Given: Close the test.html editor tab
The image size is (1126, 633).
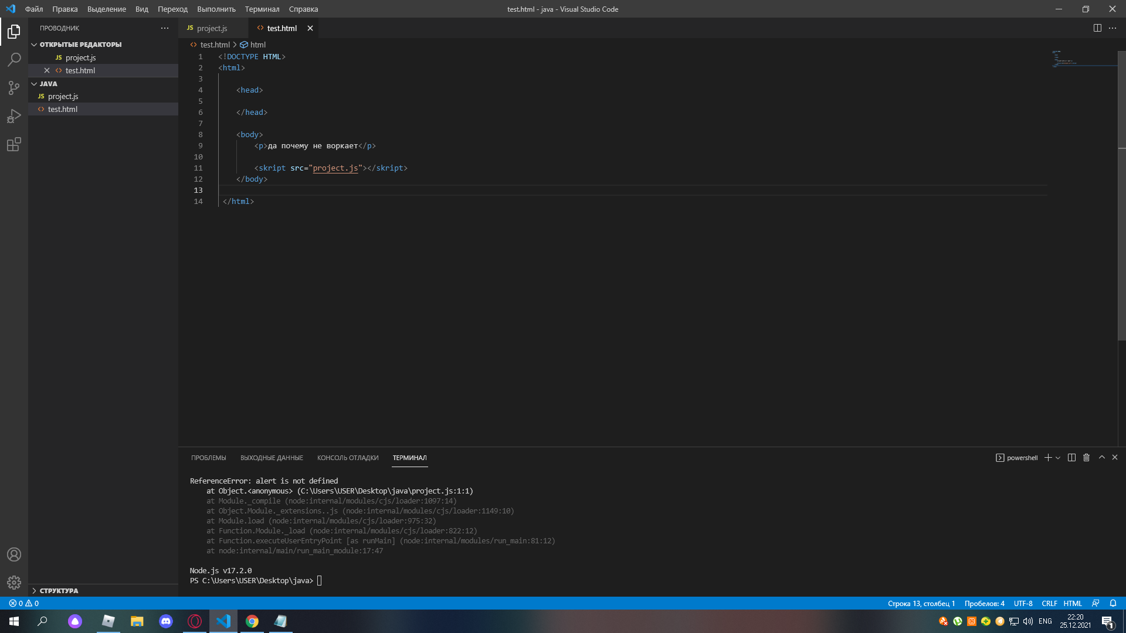Looking at the screenshot, I should coord(310,28).
